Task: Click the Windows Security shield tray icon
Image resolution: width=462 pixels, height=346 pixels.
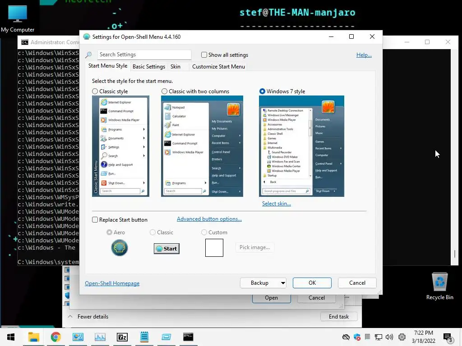Action: (357, 337)
